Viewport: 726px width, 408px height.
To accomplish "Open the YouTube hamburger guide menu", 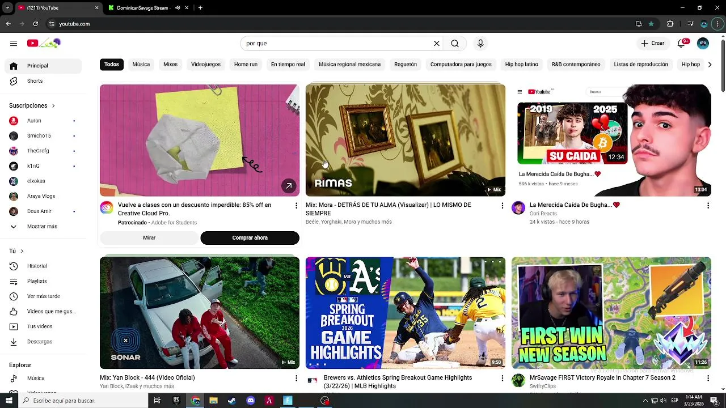I will (x=14, y=43).
